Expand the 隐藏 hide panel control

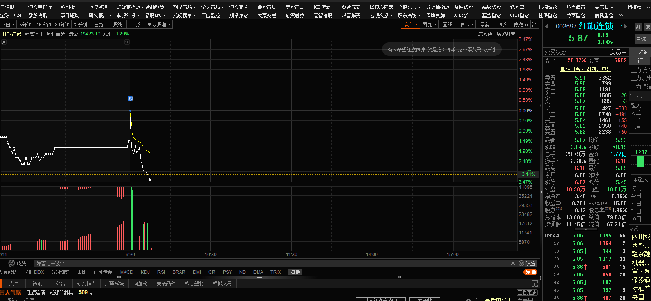click(x=521, y=25)
